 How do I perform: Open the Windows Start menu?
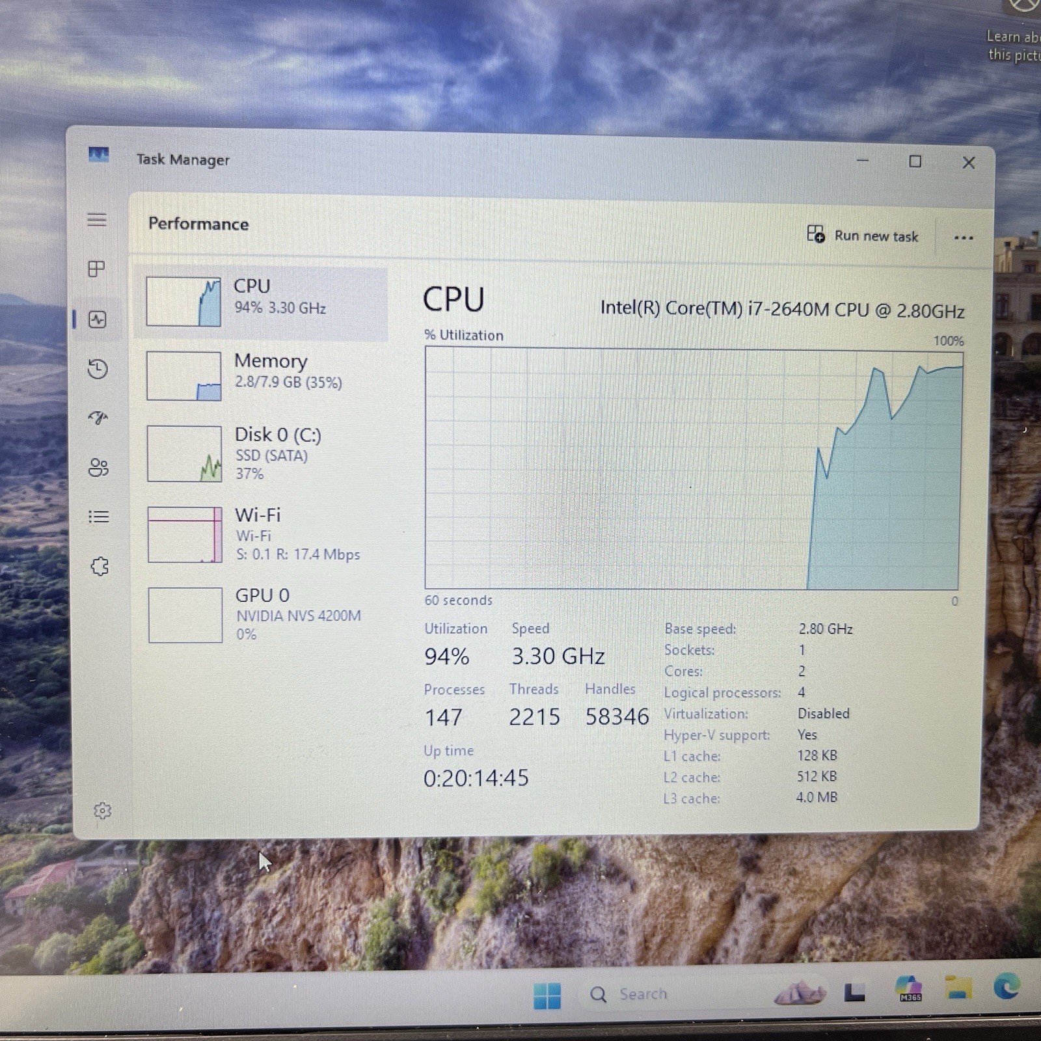point(547,995)
